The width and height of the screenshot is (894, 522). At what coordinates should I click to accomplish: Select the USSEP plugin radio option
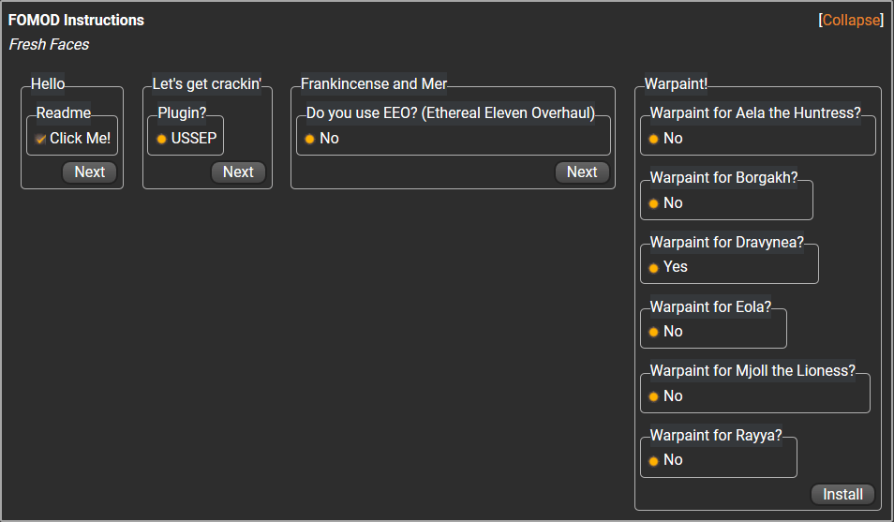(x=161, y=139)
